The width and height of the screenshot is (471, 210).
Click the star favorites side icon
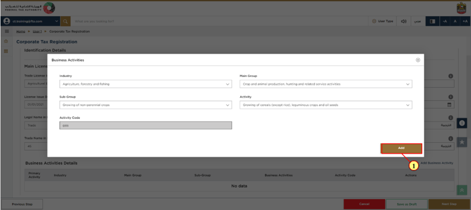(x=462, y=142)
